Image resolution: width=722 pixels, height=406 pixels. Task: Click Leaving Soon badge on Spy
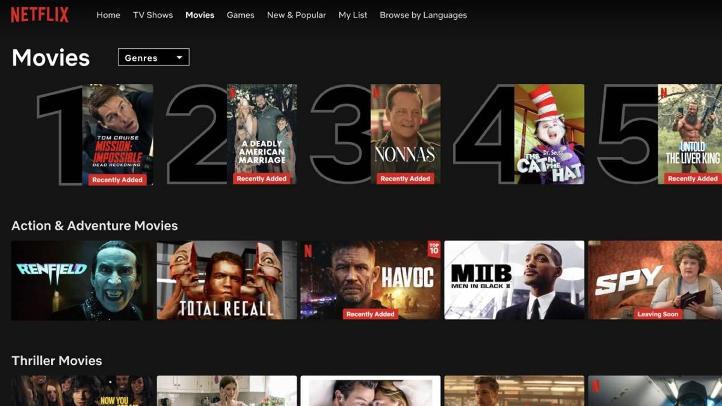(x=658, y=314)
